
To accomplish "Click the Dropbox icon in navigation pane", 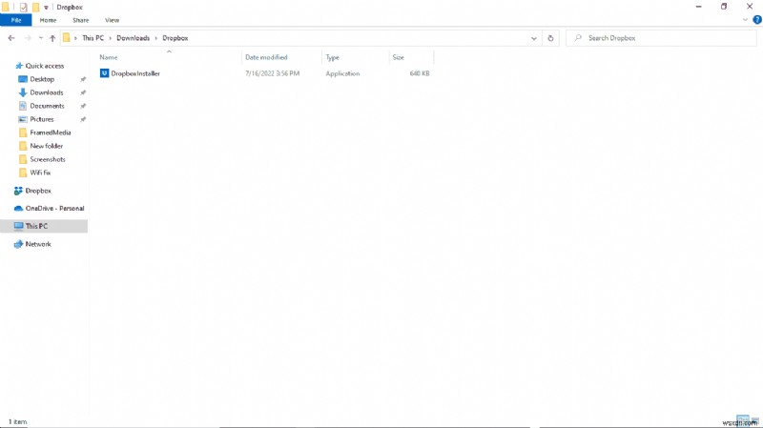I will point(18,191).
